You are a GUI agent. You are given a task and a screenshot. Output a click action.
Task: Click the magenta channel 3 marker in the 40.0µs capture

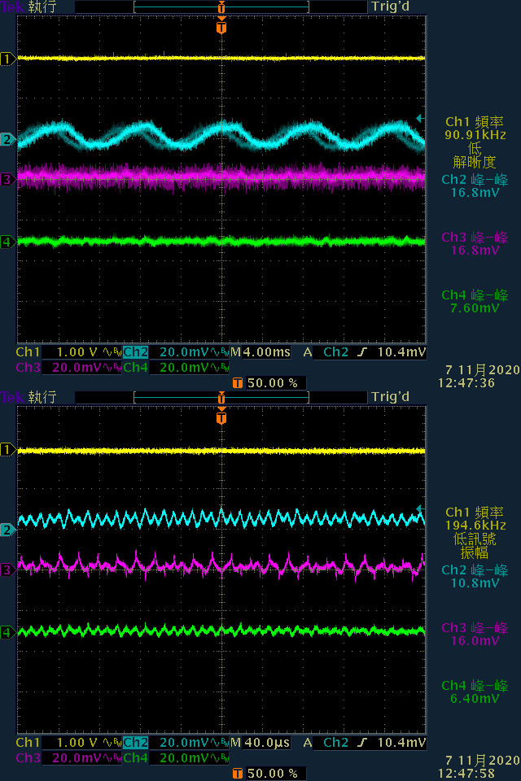(7, 569)
